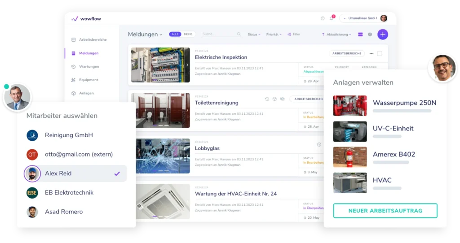Click the user avatar in the header
The height and width of the screenshot is (243, 460).
[x=384, y=18]
